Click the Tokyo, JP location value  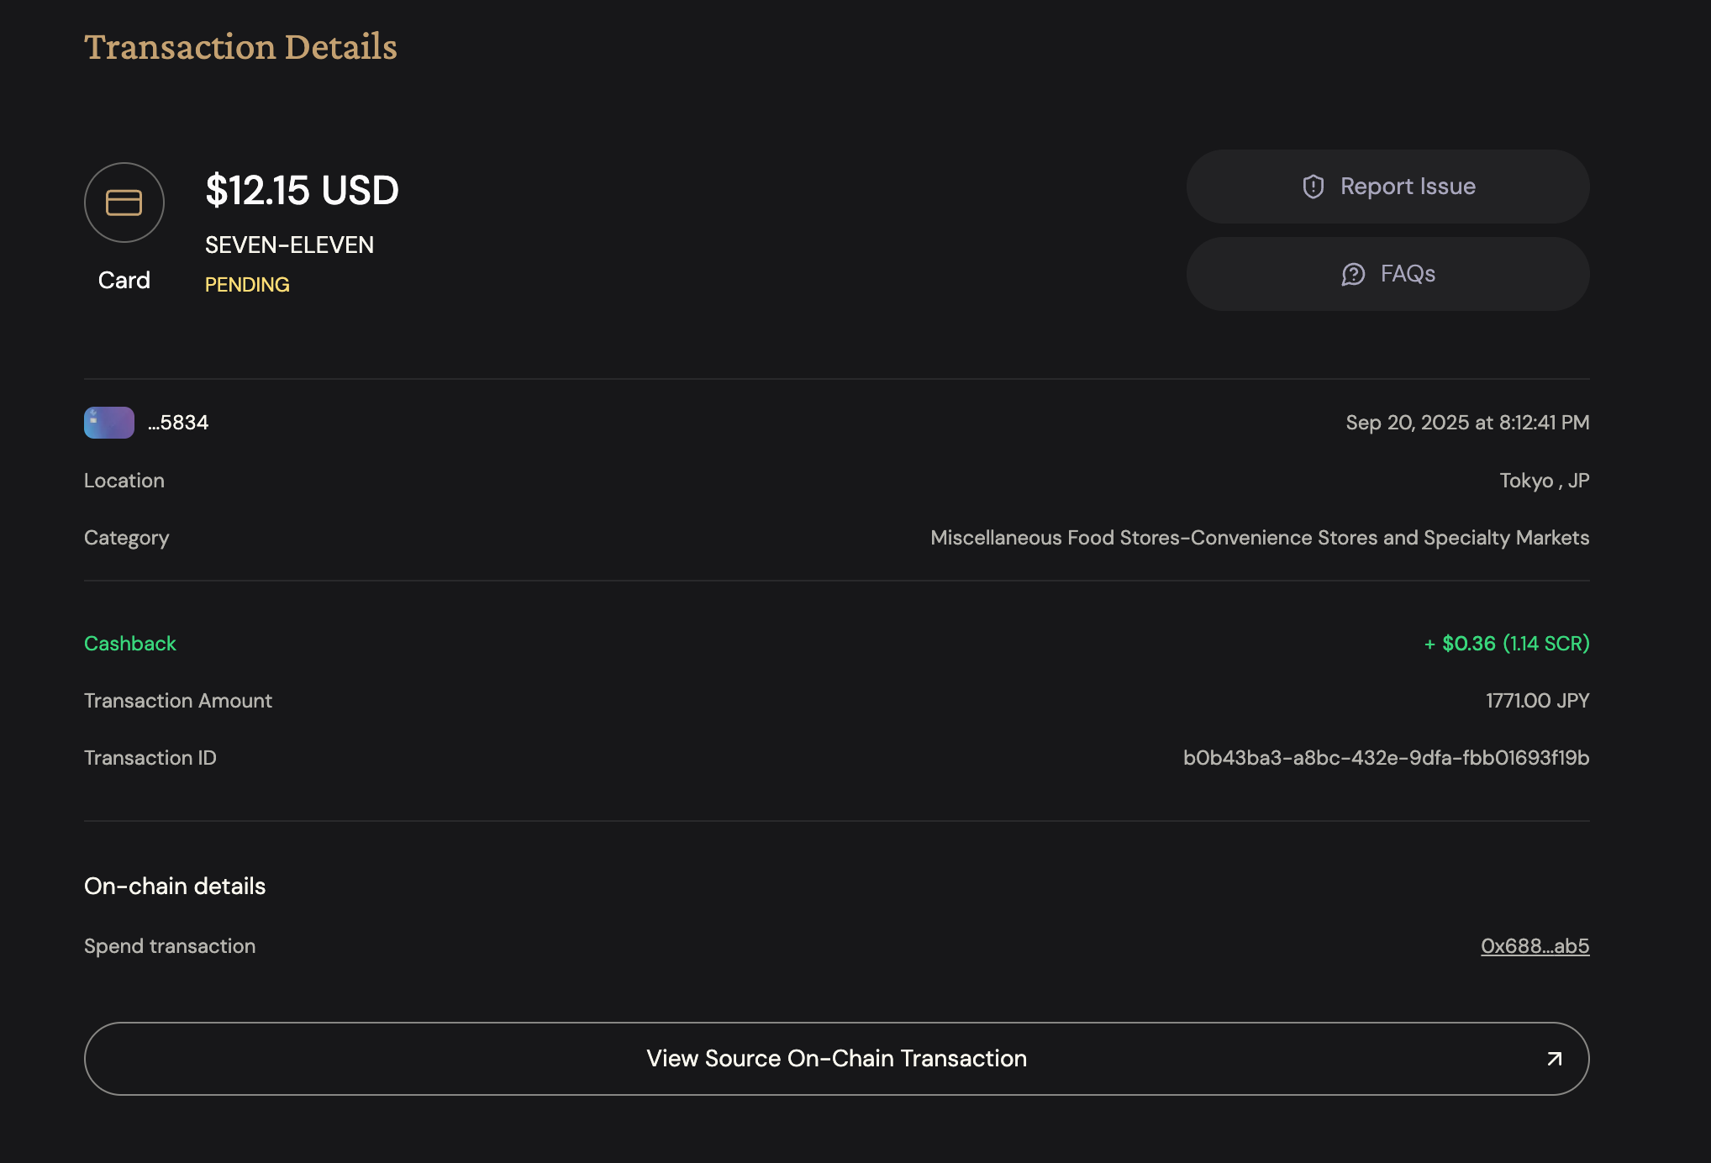click(1544, 481)
